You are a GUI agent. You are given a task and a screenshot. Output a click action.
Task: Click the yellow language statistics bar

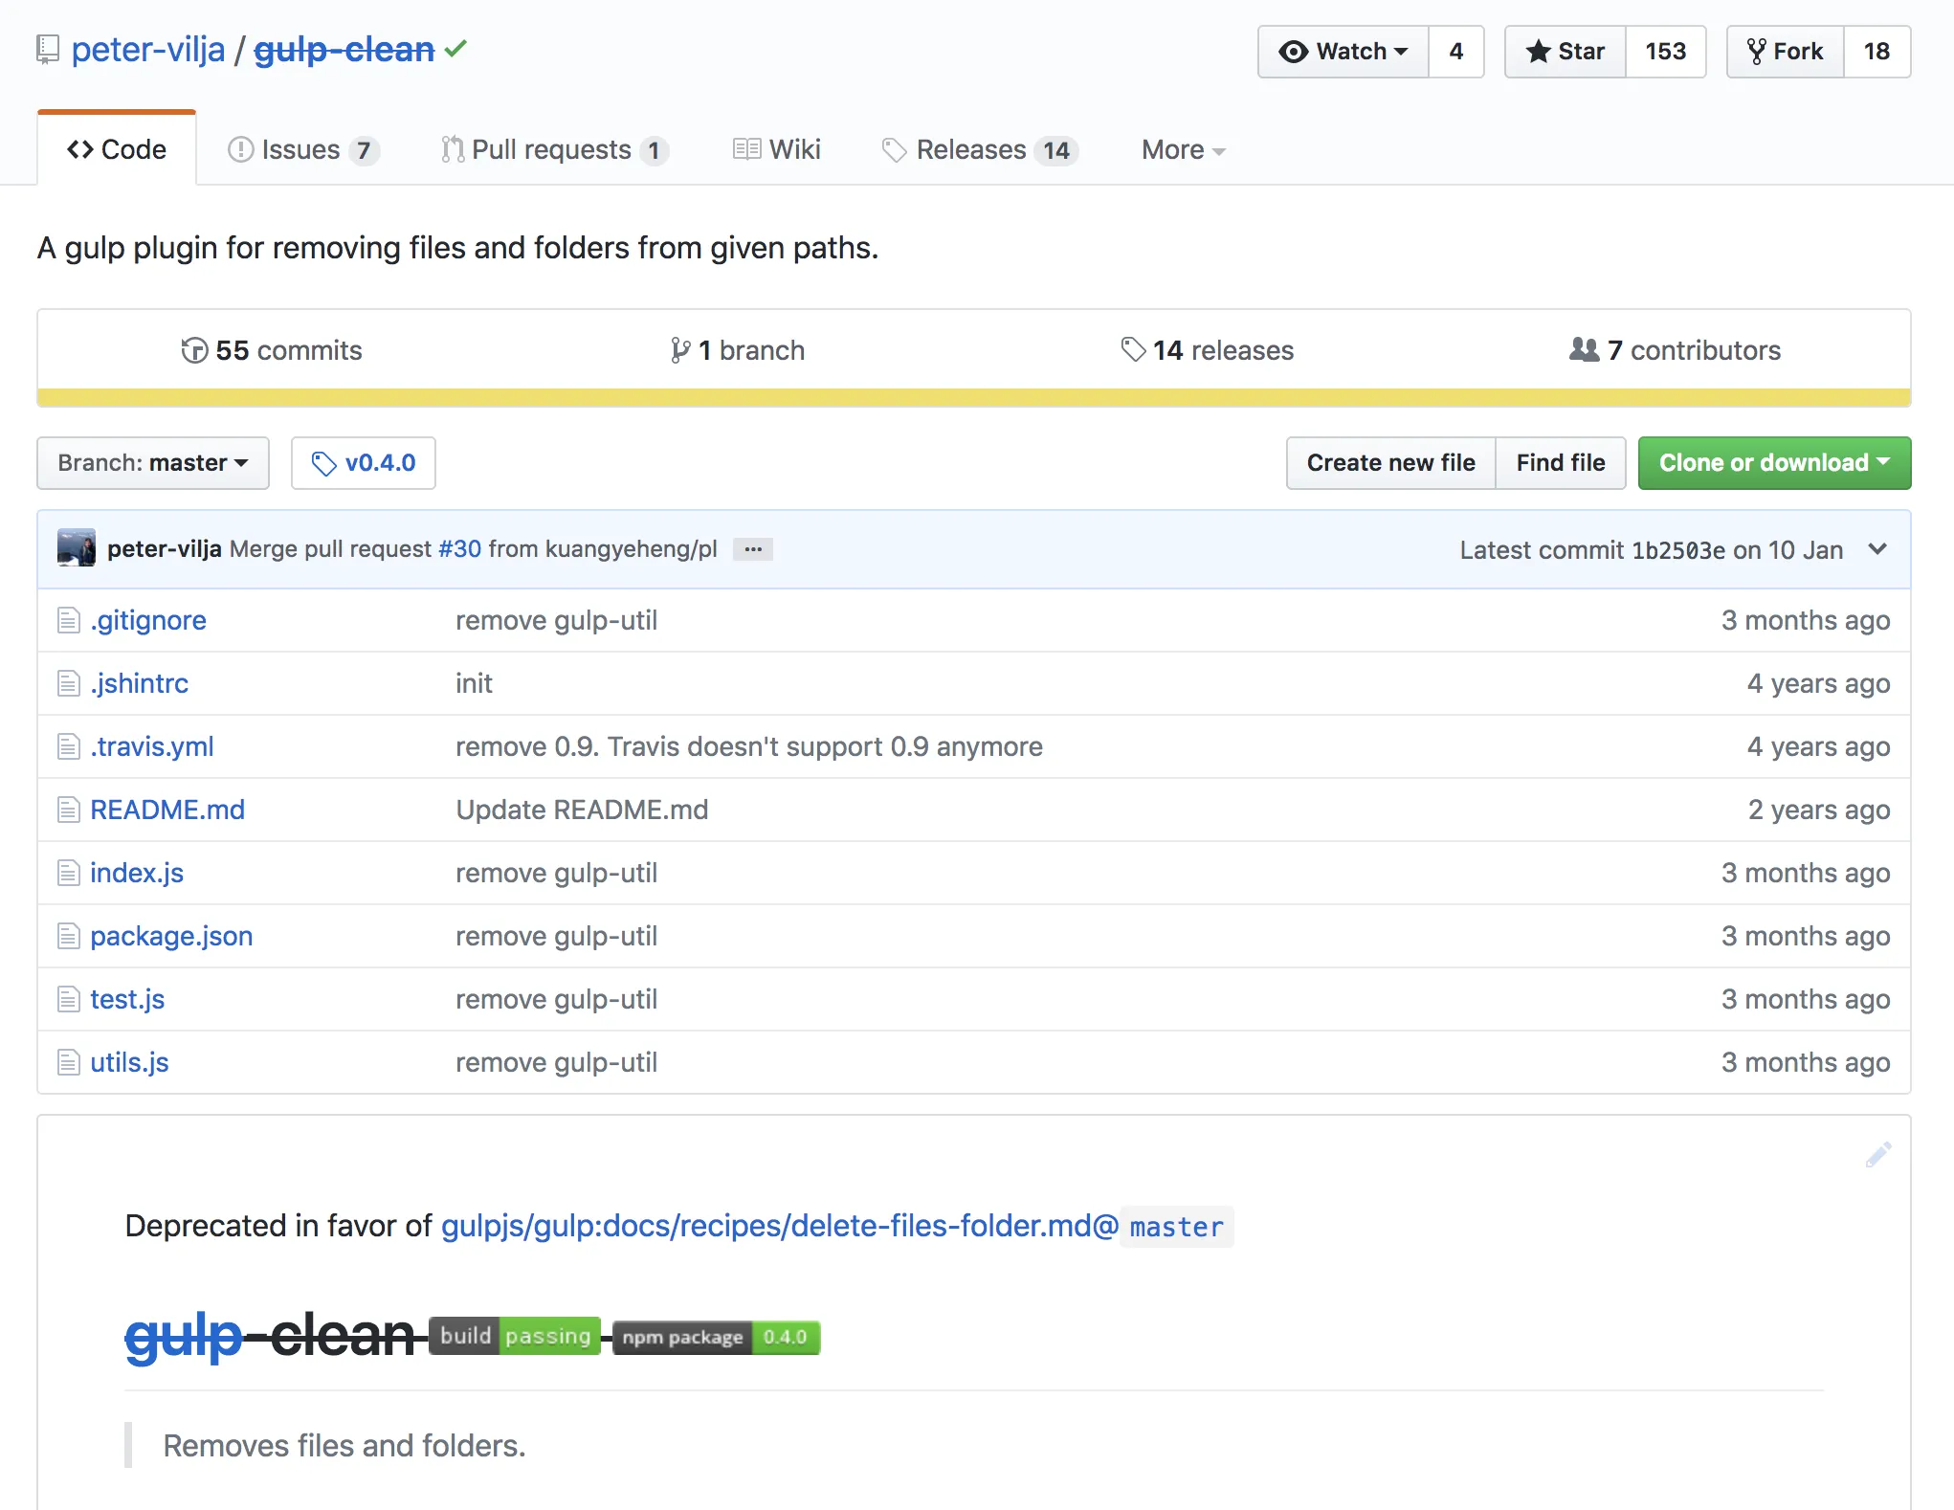976,393
